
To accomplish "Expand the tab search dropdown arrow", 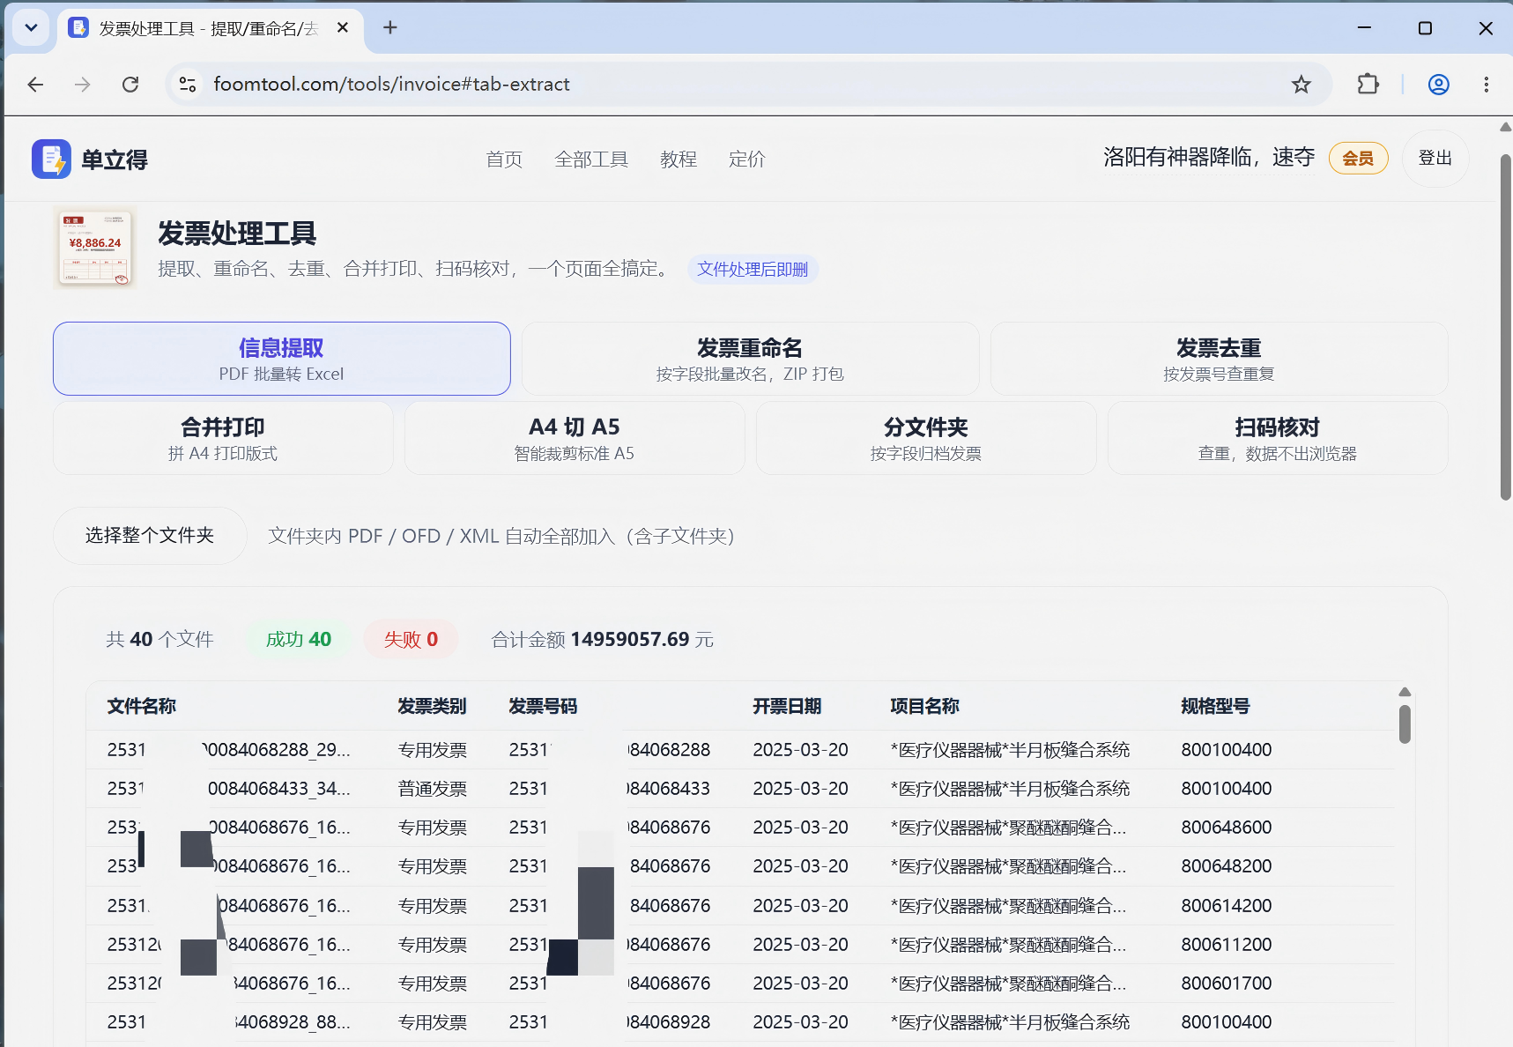I will 31,28.
